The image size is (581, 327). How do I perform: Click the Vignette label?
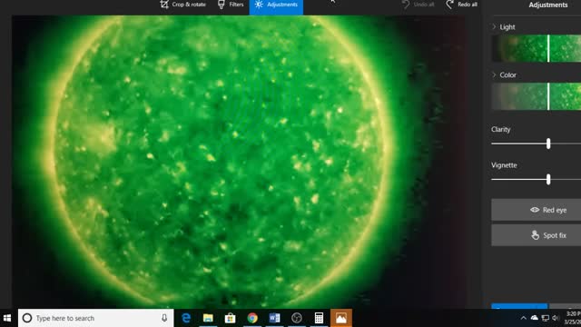504,165
